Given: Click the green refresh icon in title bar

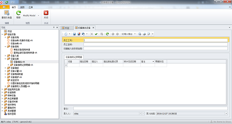Looking at the screenshot, I should [7, 2].
